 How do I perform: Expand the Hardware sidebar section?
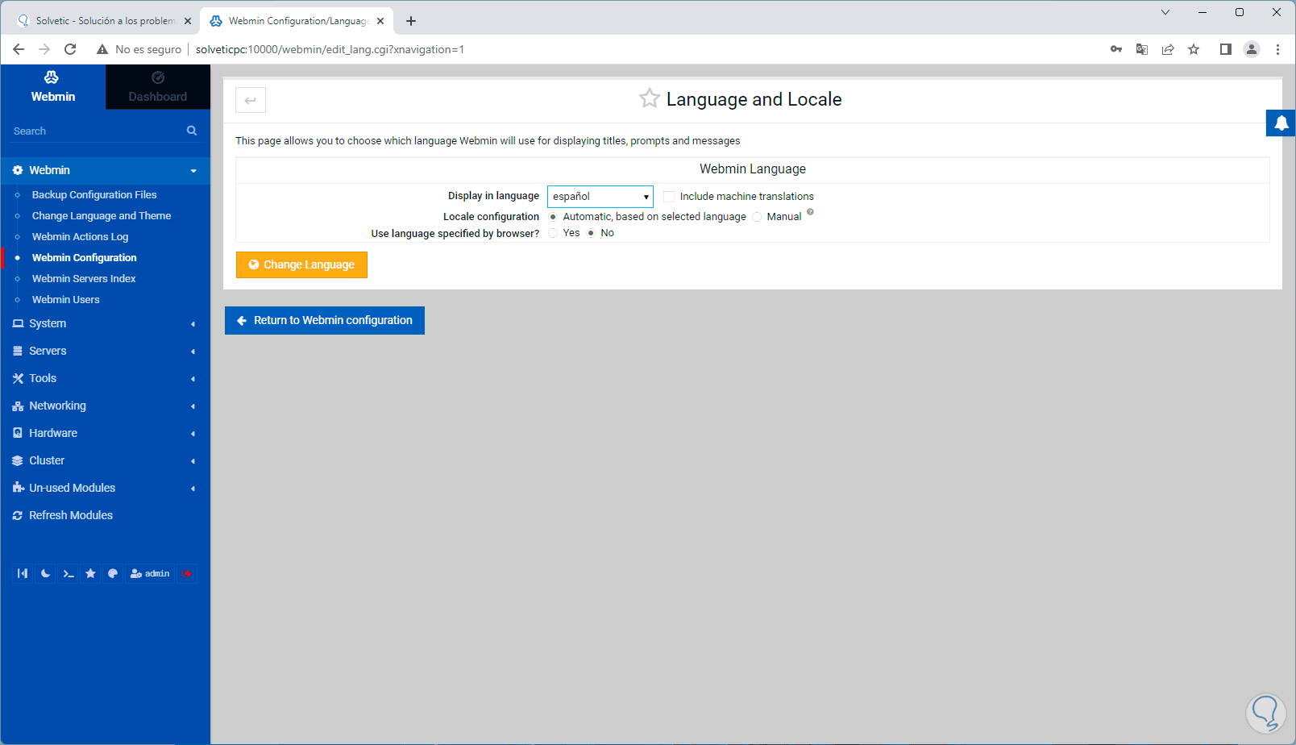click(105, 433)
